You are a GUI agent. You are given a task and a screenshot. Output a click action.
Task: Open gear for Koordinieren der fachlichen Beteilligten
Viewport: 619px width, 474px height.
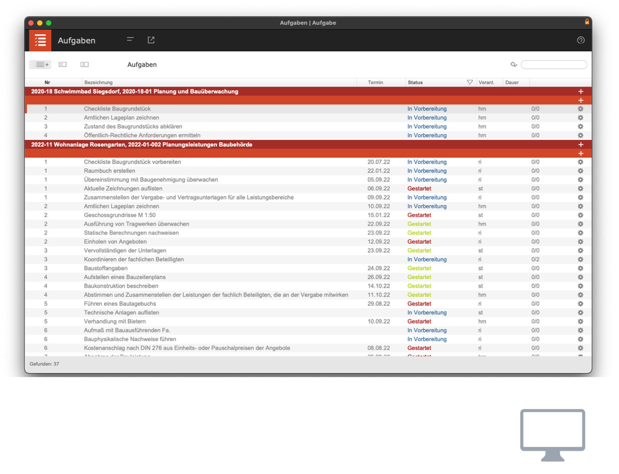(x=581, y=259)
